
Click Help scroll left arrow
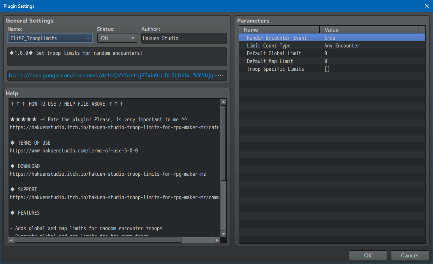click(11, 240)
